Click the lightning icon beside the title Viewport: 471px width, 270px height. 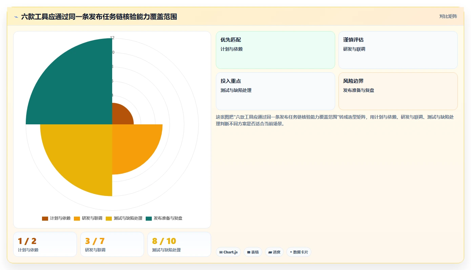16,17
